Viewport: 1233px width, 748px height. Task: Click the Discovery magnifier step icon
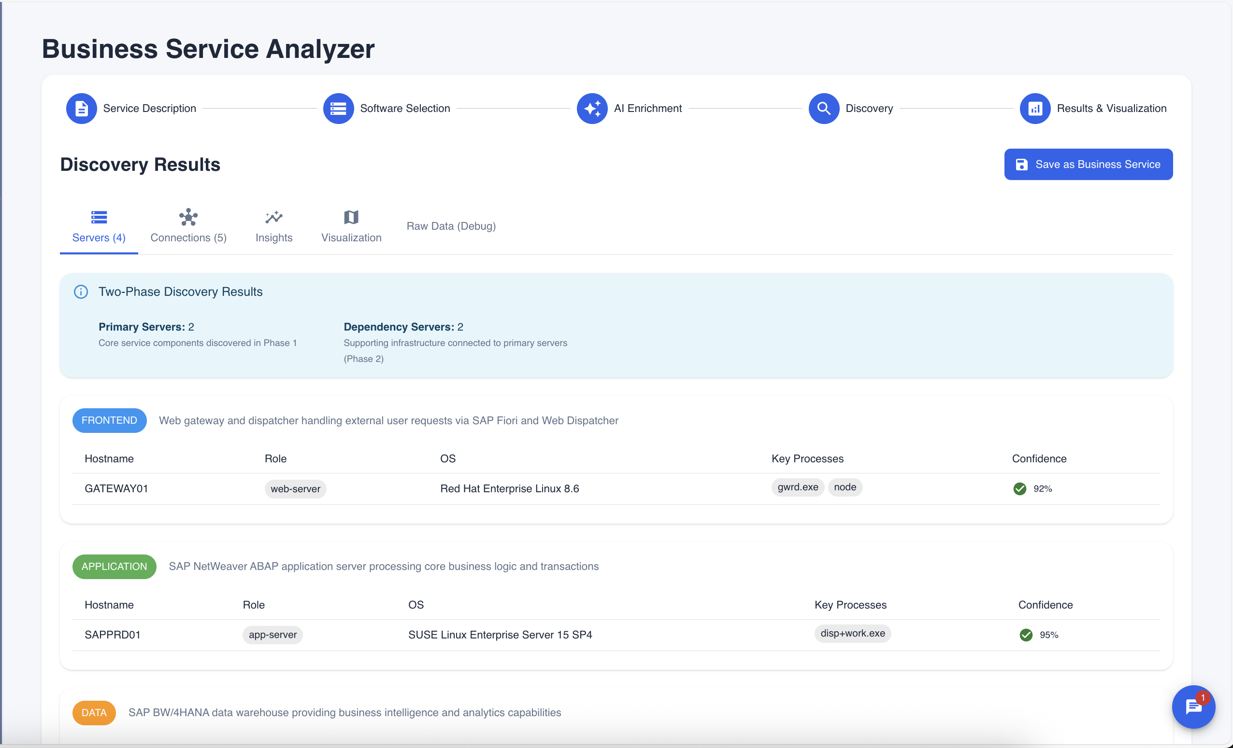(x=824, y=109)
